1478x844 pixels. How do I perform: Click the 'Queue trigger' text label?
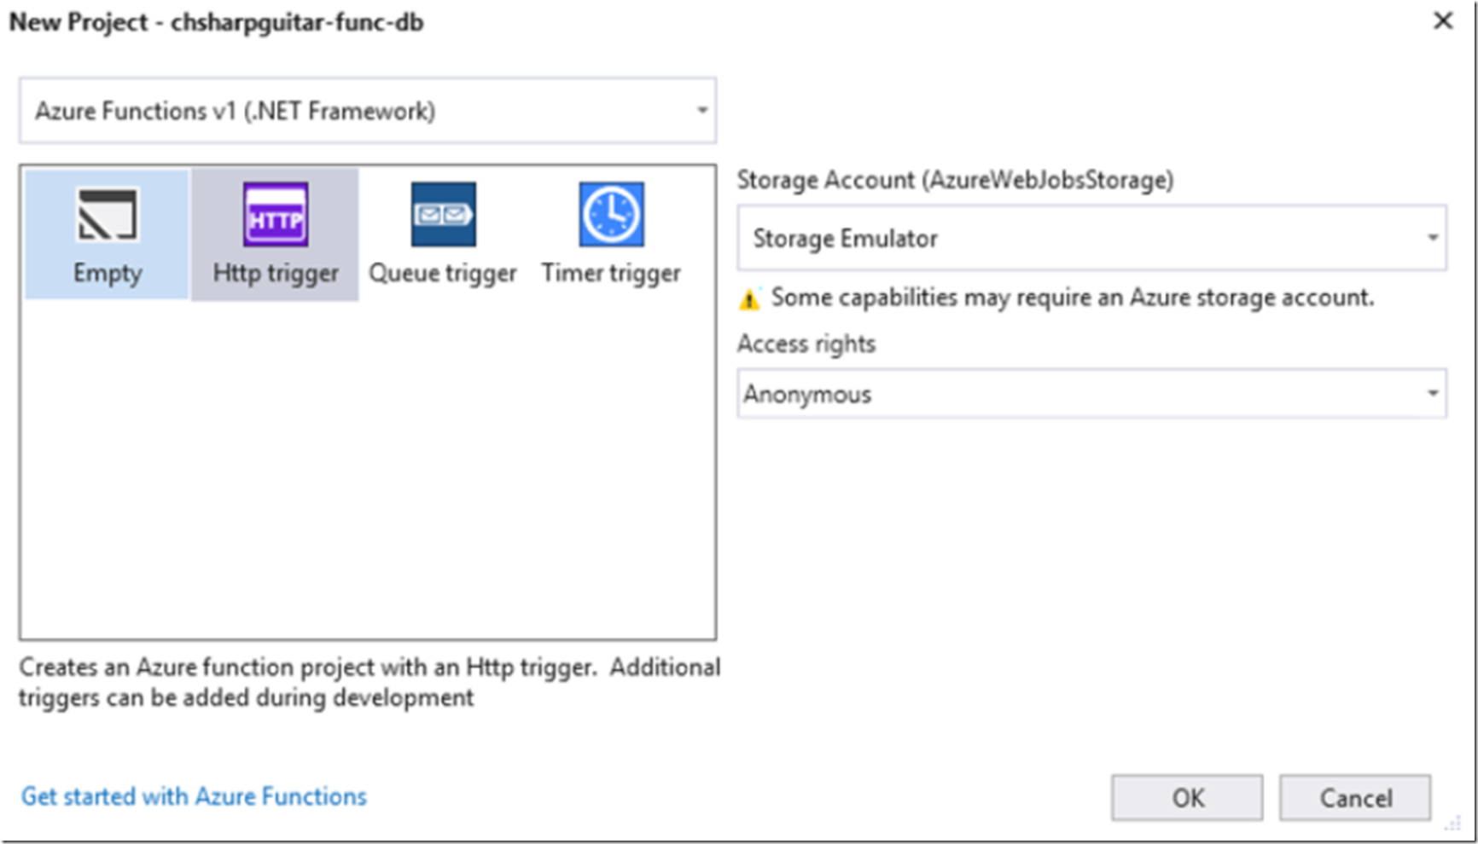(x=442, y=274)
